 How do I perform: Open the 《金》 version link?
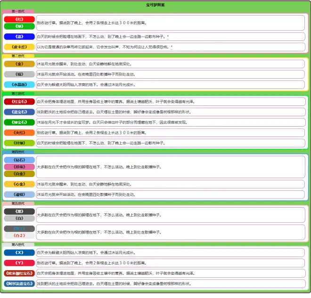click(x=19, y=64)
